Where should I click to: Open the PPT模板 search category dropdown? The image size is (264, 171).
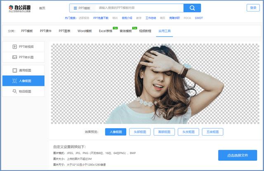tap(82, 8)
